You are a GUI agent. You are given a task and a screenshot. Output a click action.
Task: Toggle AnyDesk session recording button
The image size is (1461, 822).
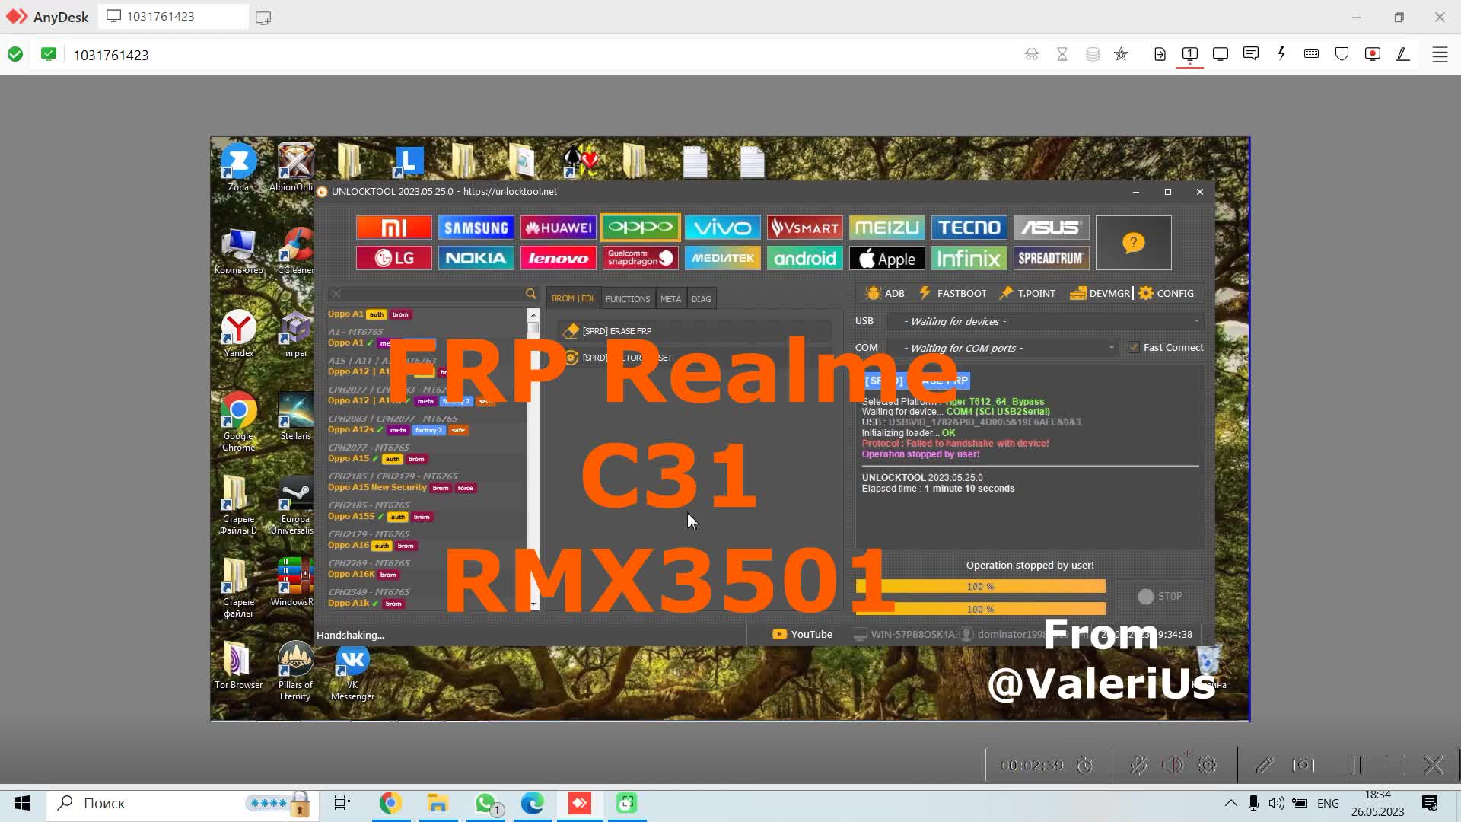[1372, 54]
